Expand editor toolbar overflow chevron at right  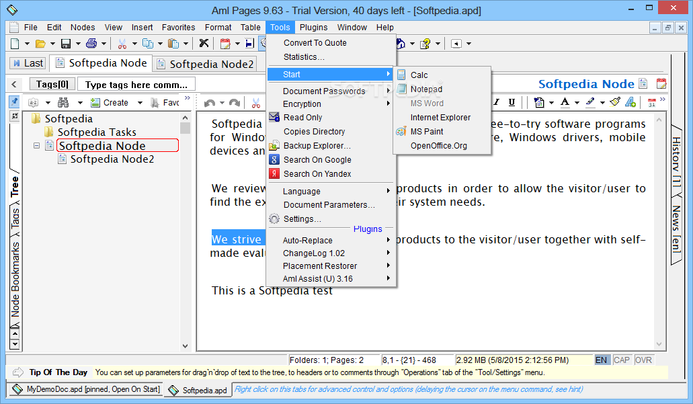[663, 99]
